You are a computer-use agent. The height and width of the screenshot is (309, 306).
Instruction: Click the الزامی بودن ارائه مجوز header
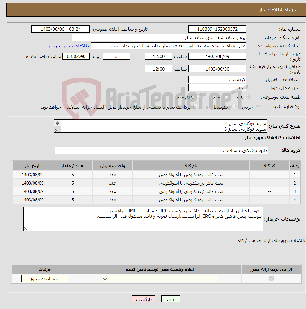click(x=271, y=269)
